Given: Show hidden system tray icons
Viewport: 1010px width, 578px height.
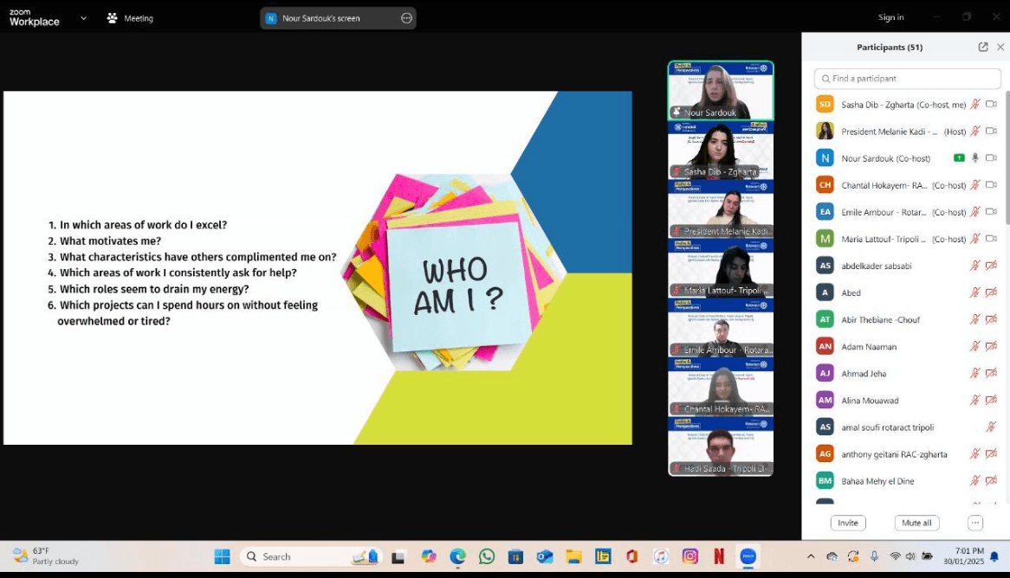Looking at the screenshot, I should click(811, 556).
